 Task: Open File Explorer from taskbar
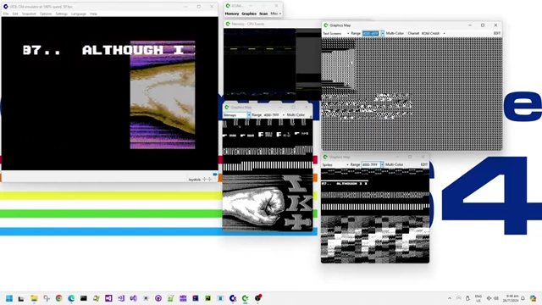click(x=34, y=298)
